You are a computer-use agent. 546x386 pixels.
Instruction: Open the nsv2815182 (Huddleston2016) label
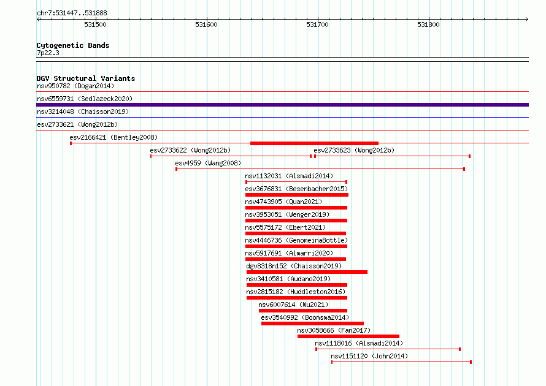pyautogui.click(x=296, y=292)
